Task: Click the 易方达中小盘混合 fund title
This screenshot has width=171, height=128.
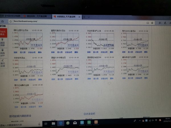Action: pyautogui.click(x=129, y=31)
